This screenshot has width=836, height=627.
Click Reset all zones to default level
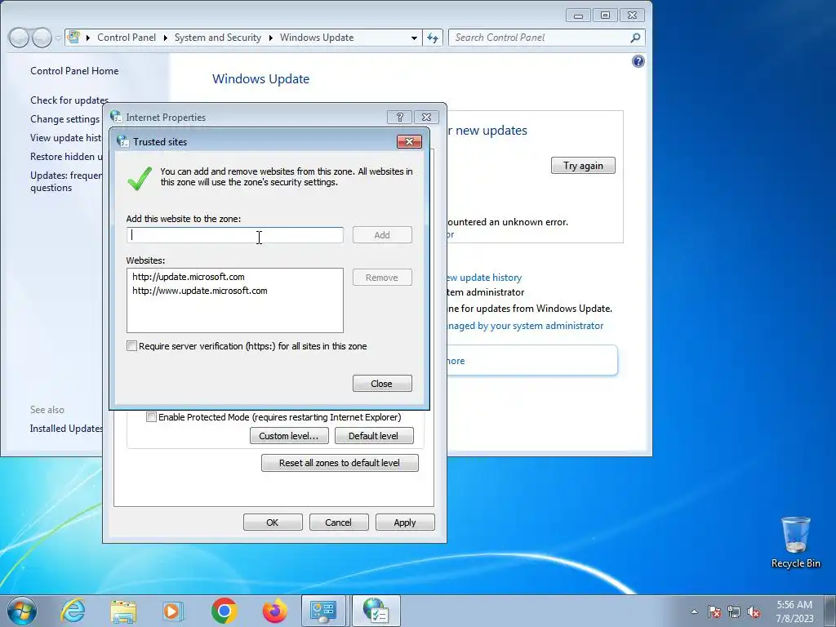(340, 463)
